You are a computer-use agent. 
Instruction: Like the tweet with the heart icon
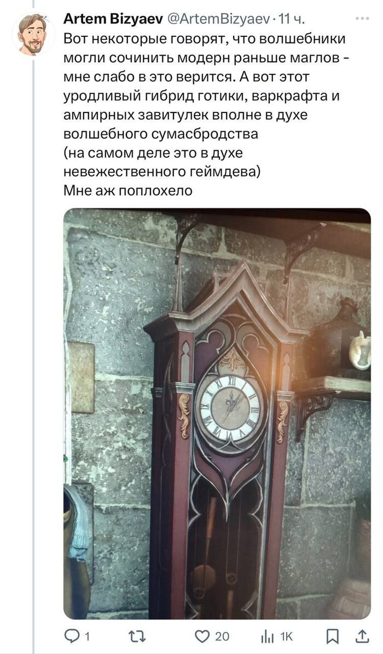203,636
